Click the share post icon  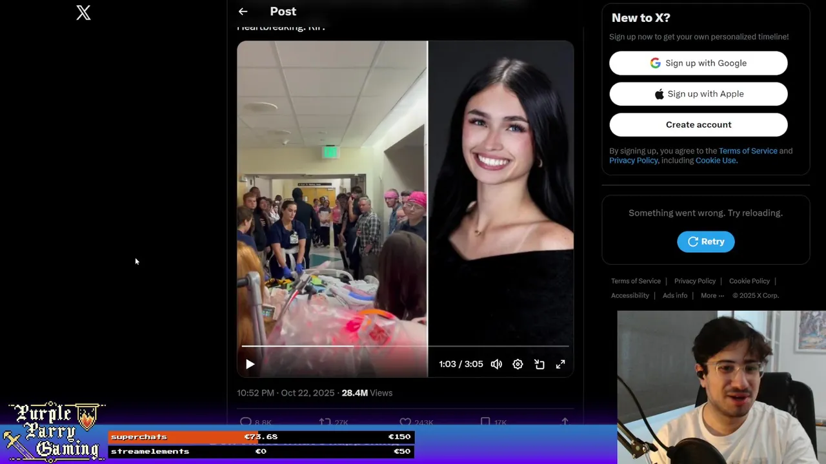click(x=565, y=422)
